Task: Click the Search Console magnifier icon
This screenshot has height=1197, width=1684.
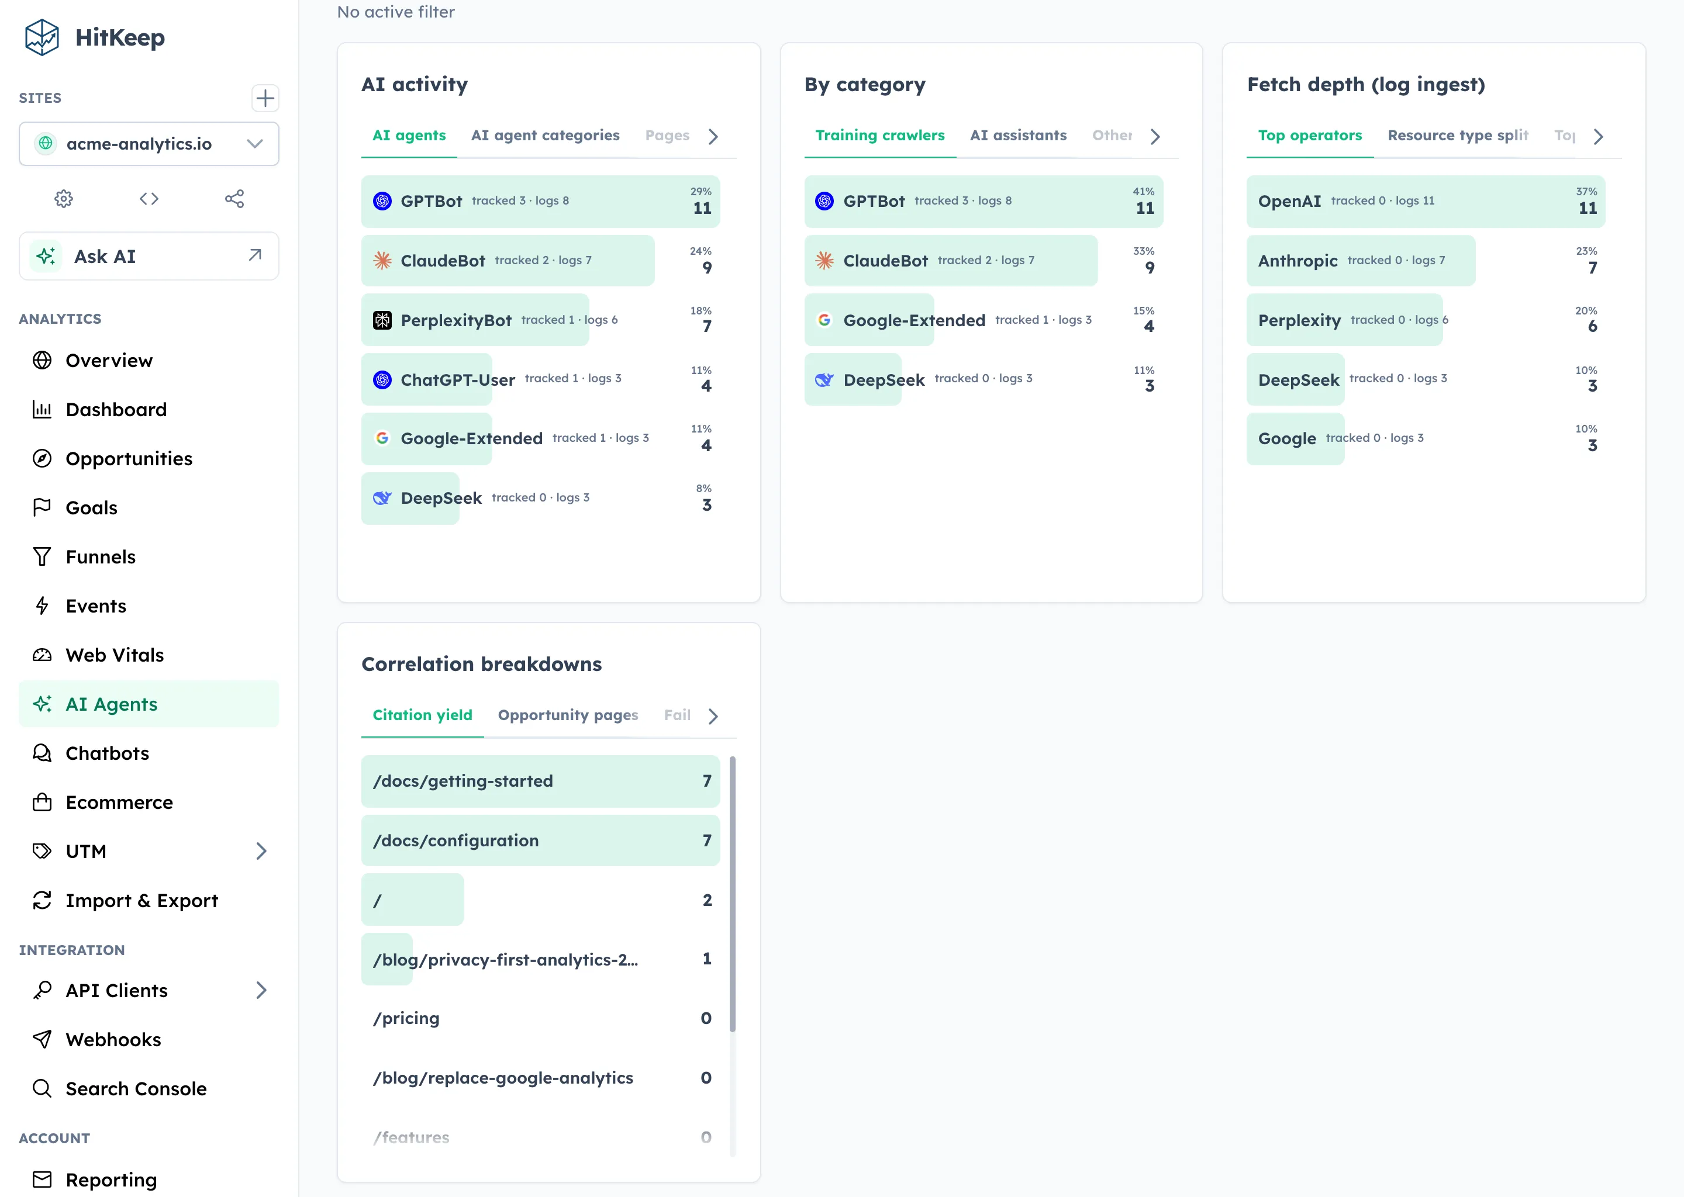Action: [x=42, y=1089]
